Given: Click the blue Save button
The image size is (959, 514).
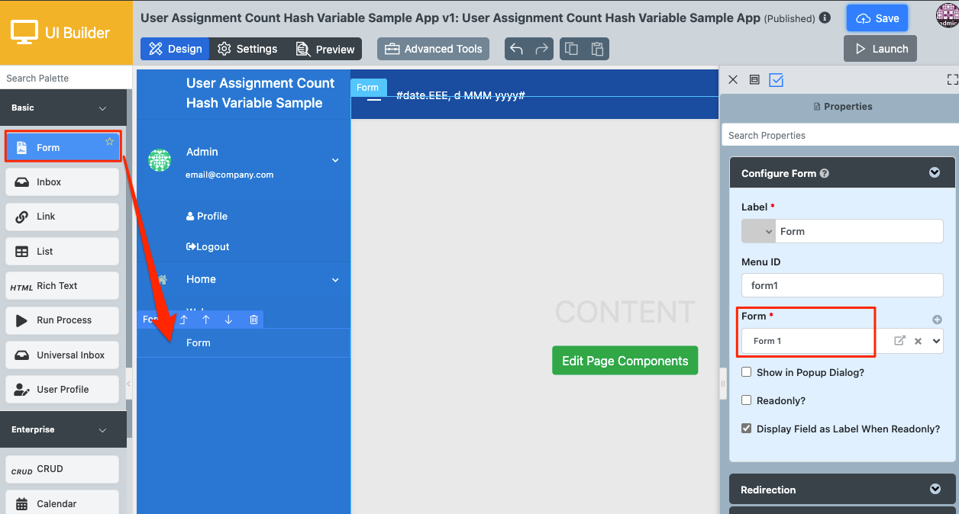Looking at the screenshot, I should (x=877, y=18).
